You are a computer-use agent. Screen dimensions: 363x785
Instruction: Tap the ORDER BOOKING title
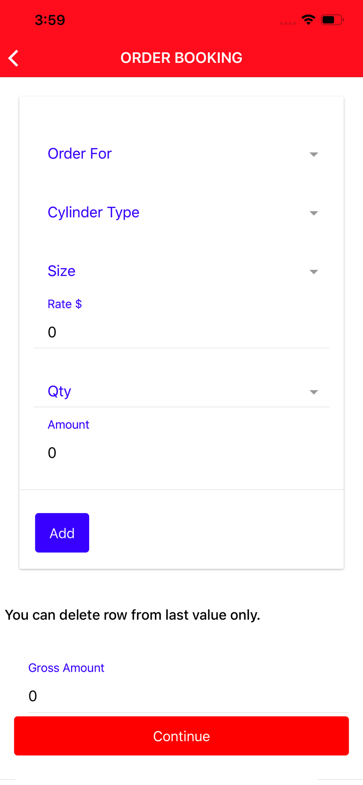pyautogui.click(x=181, y=58)
